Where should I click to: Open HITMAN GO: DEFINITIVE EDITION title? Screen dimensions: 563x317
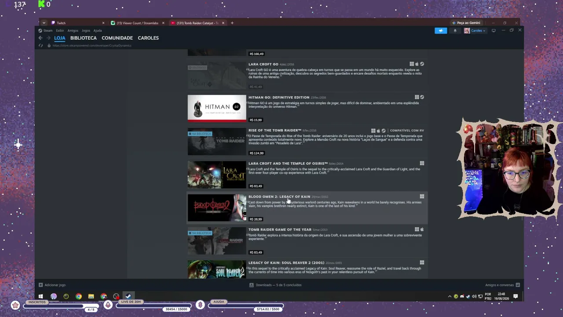pyautogui.click(x=279, y=97)
